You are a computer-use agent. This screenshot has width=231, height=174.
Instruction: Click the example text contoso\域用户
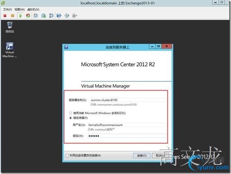[x=105, y=130]
